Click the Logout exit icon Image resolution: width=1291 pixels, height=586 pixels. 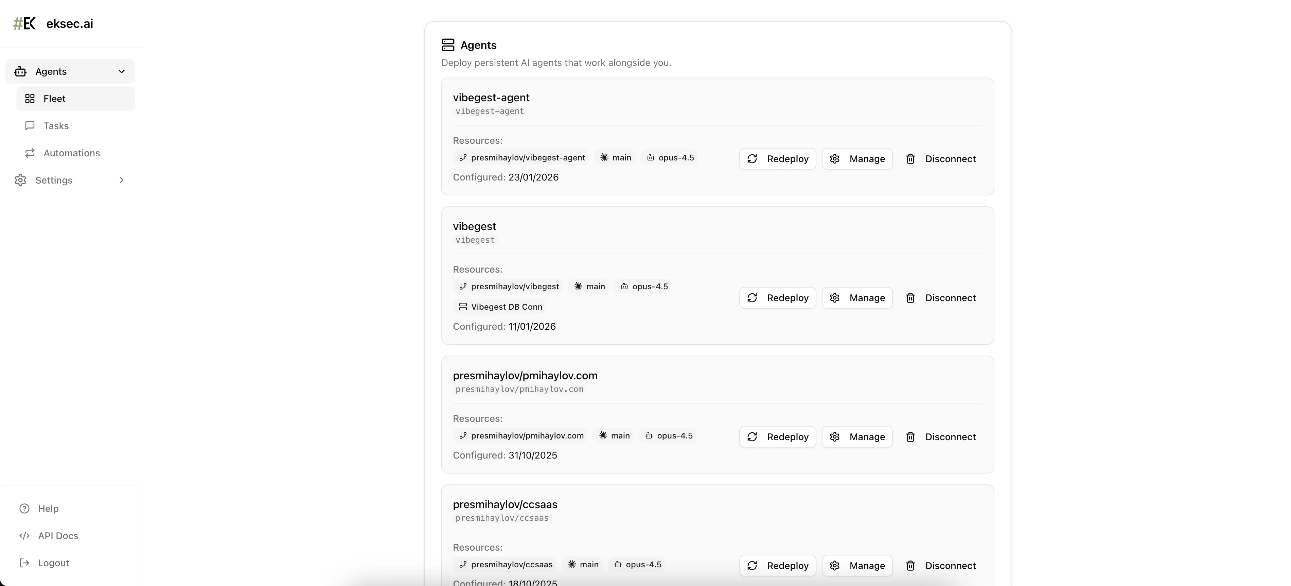click(24, 563)
